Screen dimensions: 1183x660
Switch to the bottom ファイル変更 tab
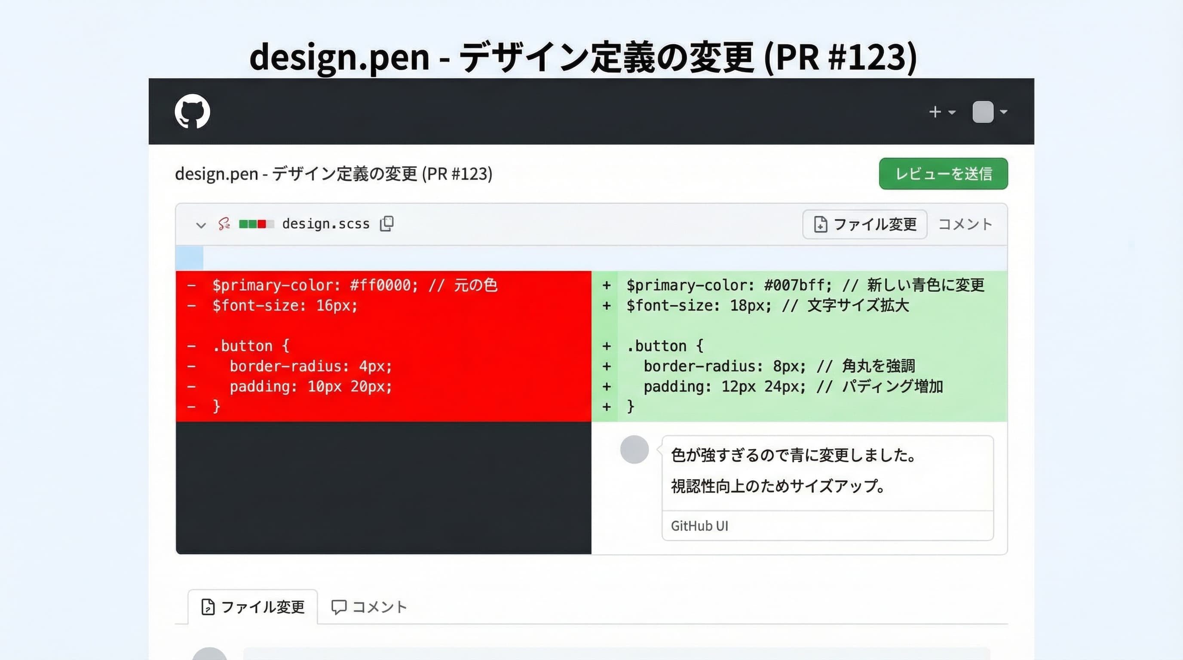tap(253, 607)
